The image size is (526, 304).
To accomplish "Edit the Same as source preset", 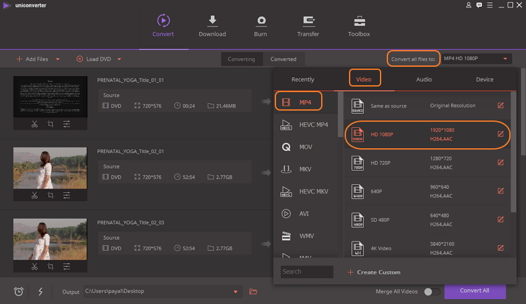I will click(x=501, y=106).
